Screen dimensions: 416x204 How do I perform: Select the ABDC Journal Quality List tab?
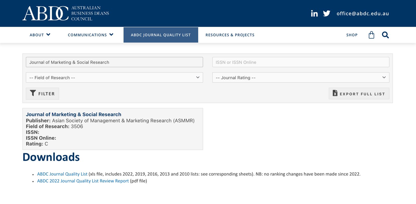tap(161, 35)
